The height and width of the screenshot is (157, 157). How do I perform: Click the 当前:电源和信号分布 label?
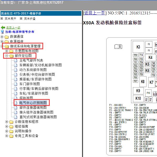20,32
